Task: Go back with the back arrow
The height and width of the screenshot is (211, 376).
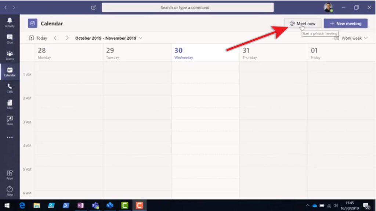Action: (x=6, y=7)
